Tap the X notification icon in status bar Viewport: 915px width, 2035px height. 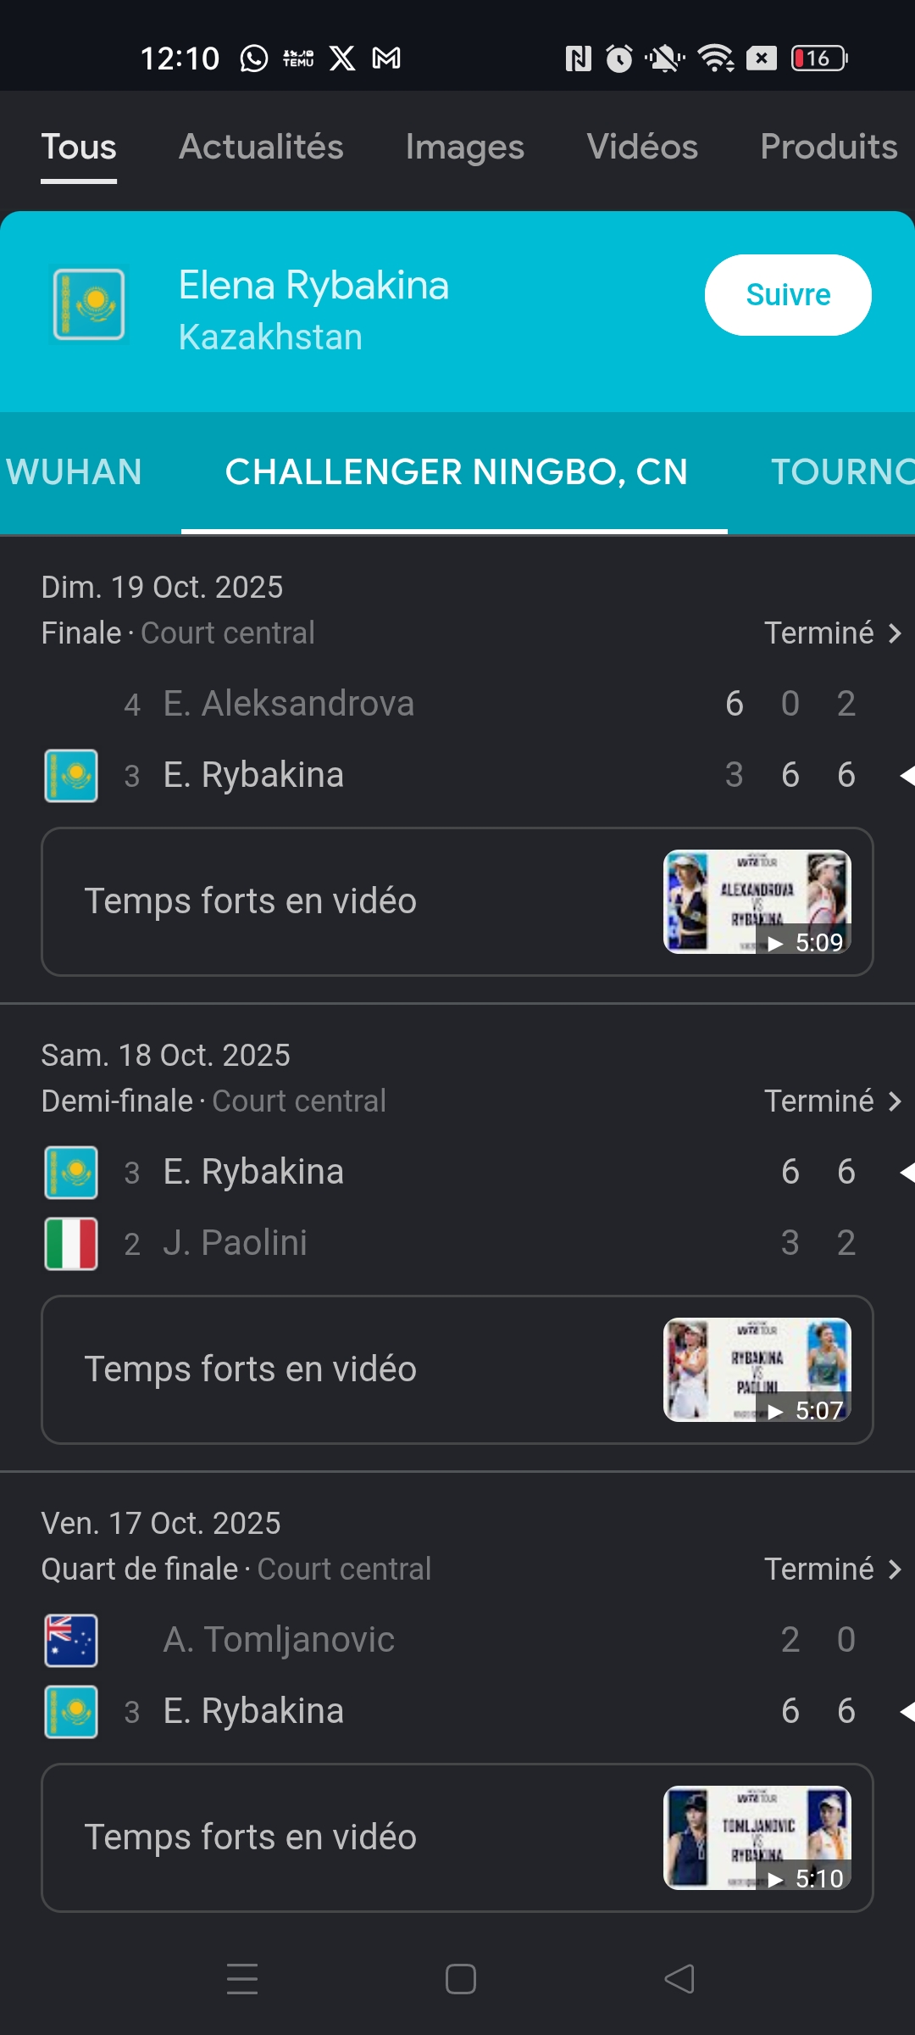342,59
